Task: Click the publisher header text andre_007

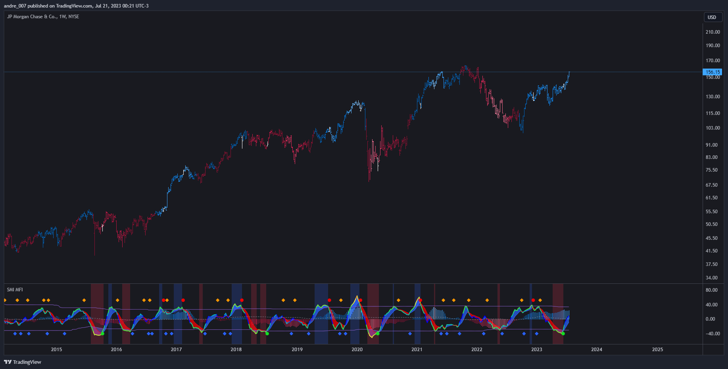Action: tap(15, 6)
